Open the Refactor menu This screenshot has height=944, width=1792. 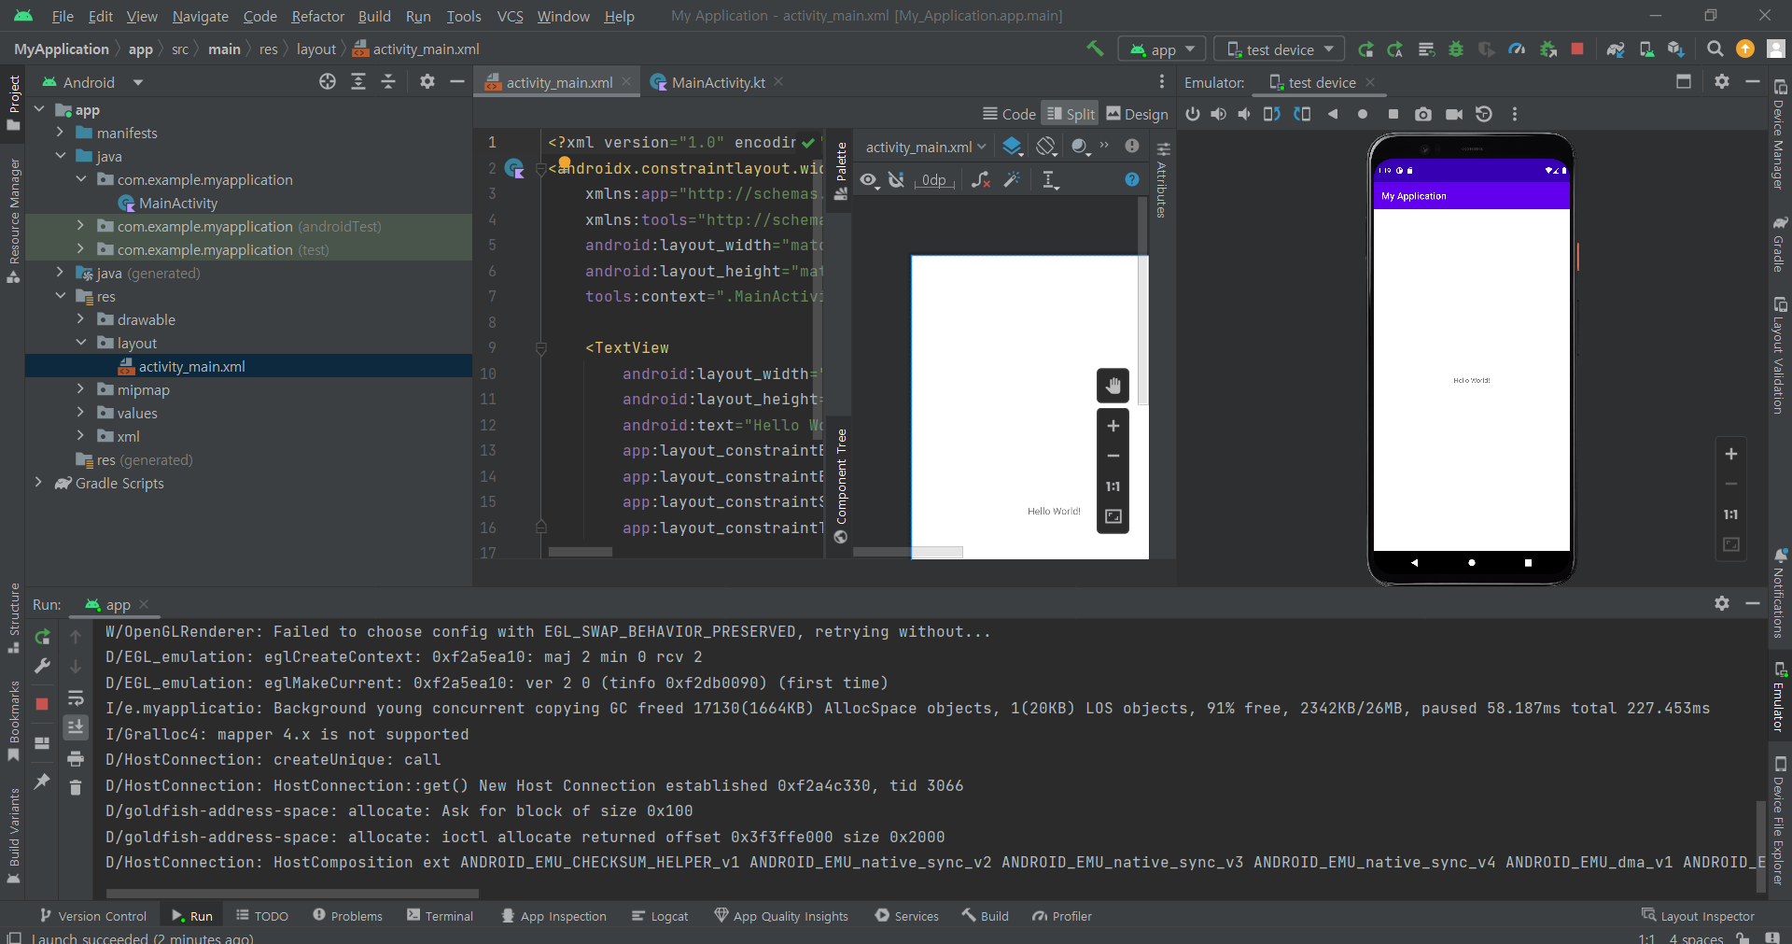tap(317, 16)
